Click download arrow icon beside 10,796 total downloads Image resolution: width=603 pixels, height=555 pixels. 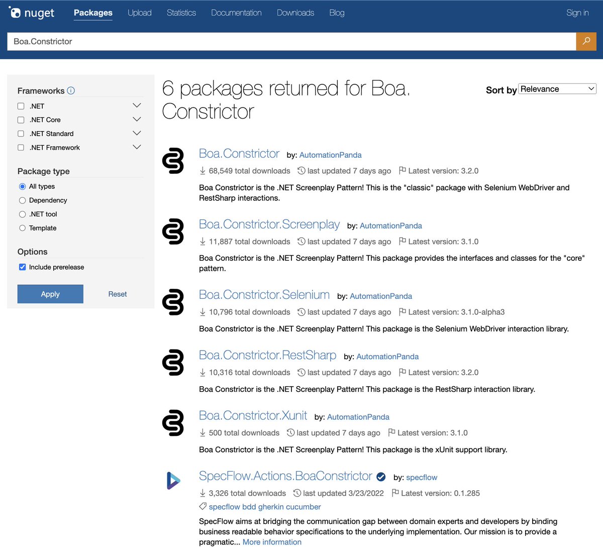click(x=203, y=312)
